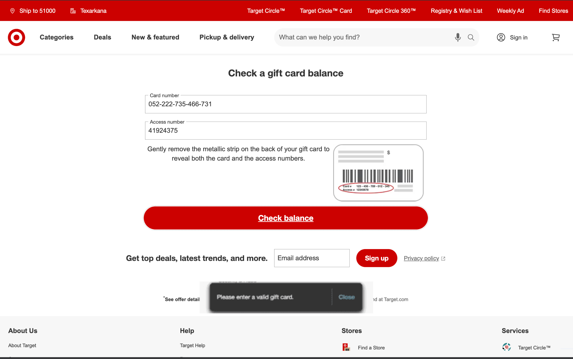This screenshot has width=573, height=359.
Task: Click the Sign up button
Action: click(x=377, y=258)
